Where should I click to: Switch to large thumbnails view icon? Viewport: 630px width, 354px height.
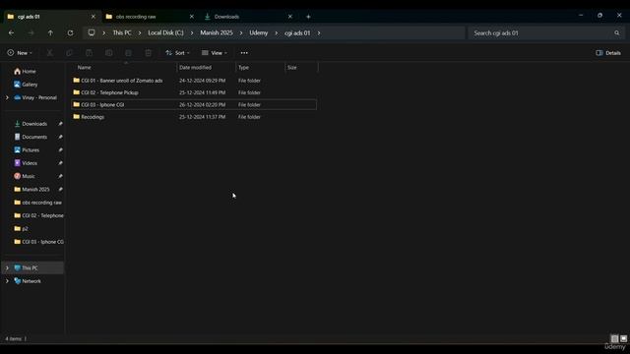[x=623, y=338]
